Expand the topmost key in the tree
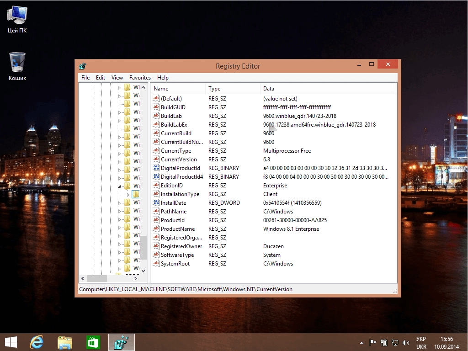Image resolution: width=468 pixels, height=351 pixels. click(x=119, y=88)
